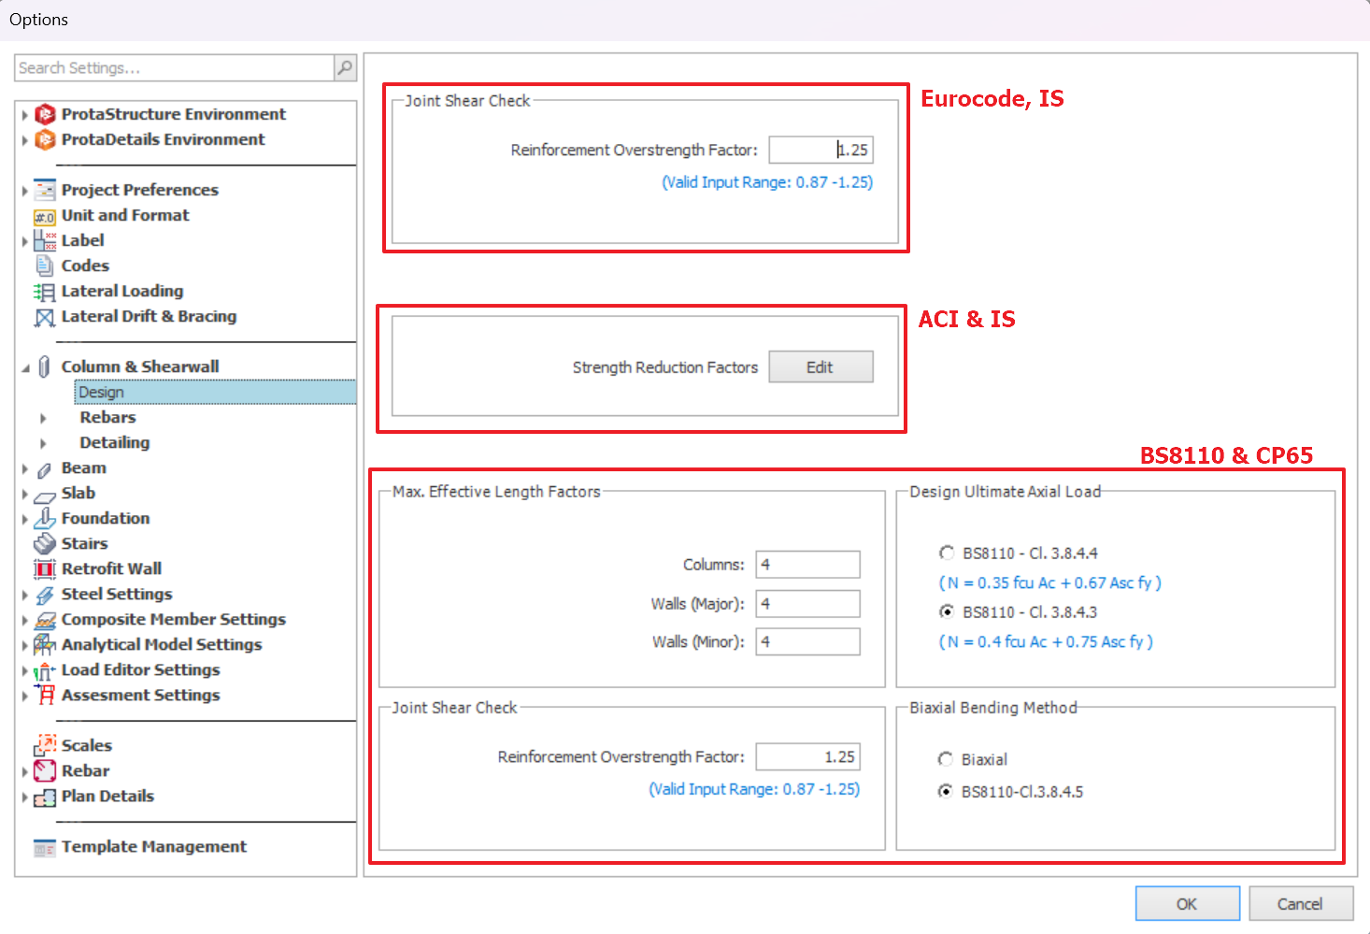Click the Columns effective length field
Image resolution: width=1370 pixels, height=934 pixels.
pos(807,565)
